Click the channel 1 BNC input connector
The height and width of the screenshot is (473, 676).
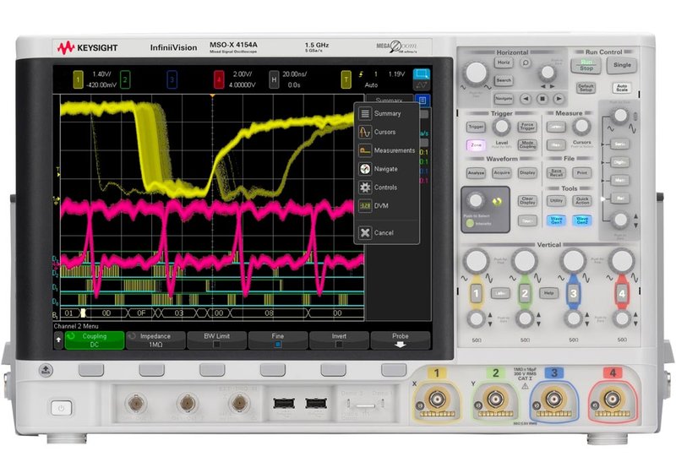[437, 400]
